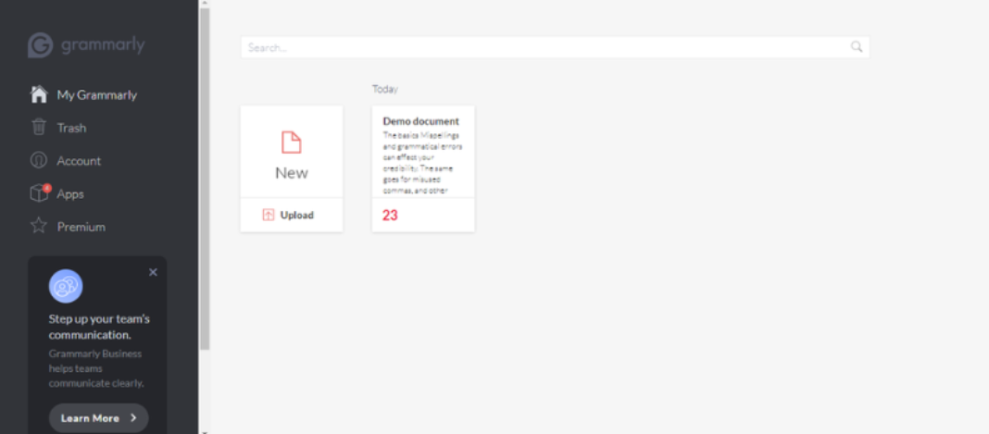Click the 23 alerts count
The image size is (989, 434).
[x=390, y=216]
